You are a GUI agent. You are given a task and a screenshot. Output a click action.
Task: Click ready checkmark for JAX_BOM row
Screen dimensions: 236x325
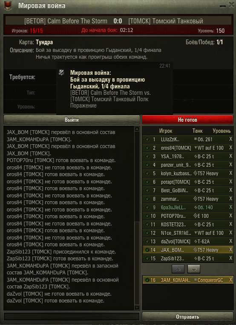(x=147, y=250)
